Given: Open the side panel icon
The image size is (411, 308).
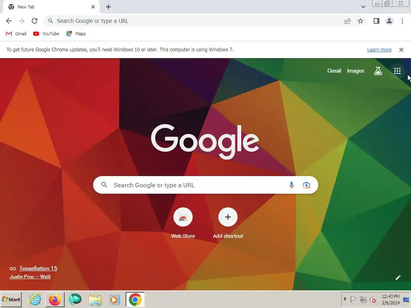Looking at the screenshot, I should (x=376, y=21).
